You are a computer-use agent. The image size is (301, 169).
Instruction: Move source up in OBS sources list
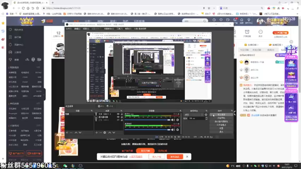[x=109, y=133]
